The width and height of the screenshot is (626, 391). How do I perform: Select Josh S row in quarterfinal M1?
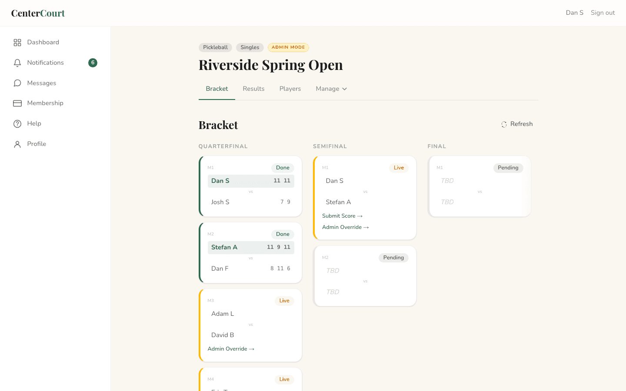pos(251,202)
